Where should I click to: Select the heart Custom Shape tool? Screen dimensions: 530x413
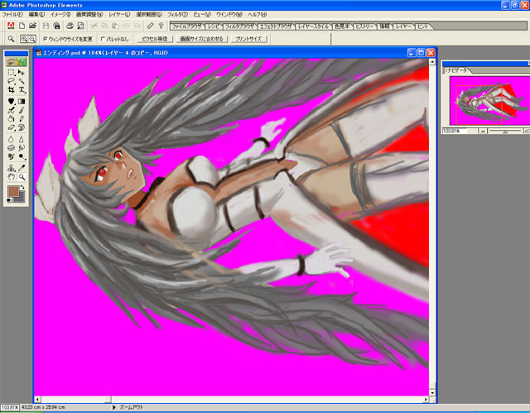pyautogui.click(x=11, y=101)
